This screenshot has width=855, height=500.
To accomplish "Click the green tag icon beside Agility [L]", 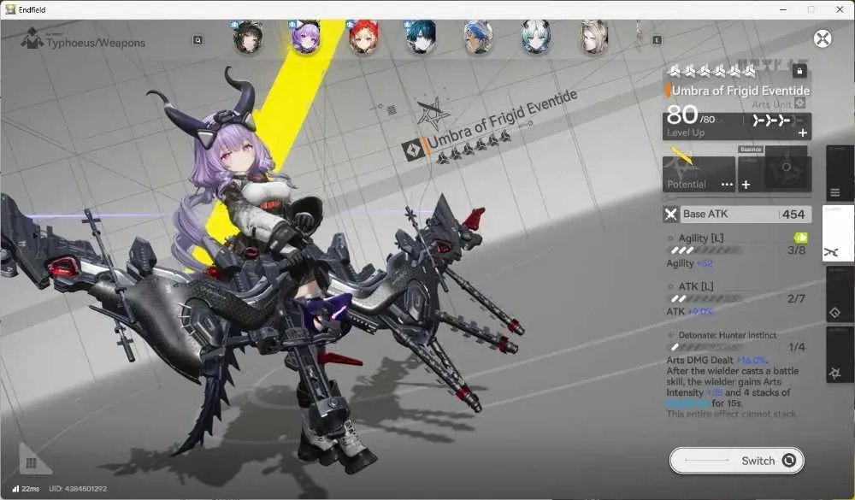I will pos(800,238).
